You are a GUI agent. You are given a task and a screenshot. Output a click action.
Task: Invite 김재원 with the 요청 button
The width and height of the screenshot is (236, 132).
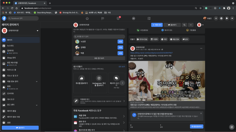[120, 47]
